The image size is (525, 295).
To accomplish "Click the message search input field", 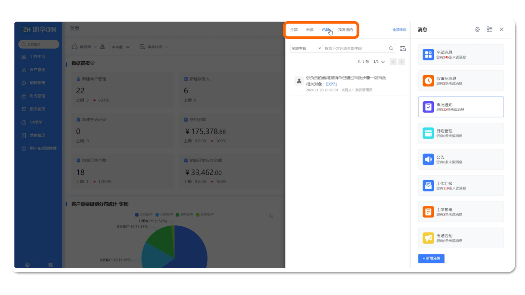I will (355, 48).
